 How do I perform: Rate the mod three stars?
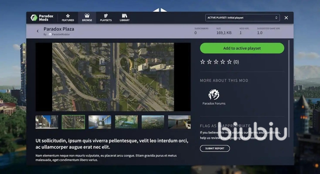tap(216, 62)
